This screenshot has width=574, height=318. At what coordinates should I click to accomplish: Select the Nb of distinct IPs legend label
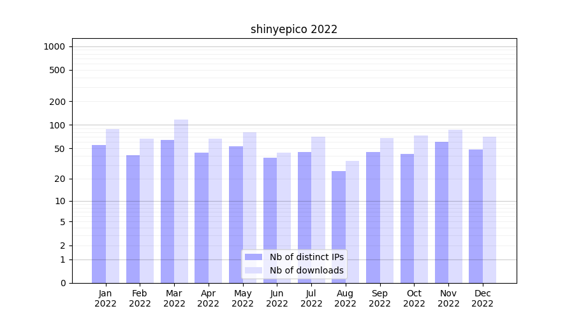point(306,257)
